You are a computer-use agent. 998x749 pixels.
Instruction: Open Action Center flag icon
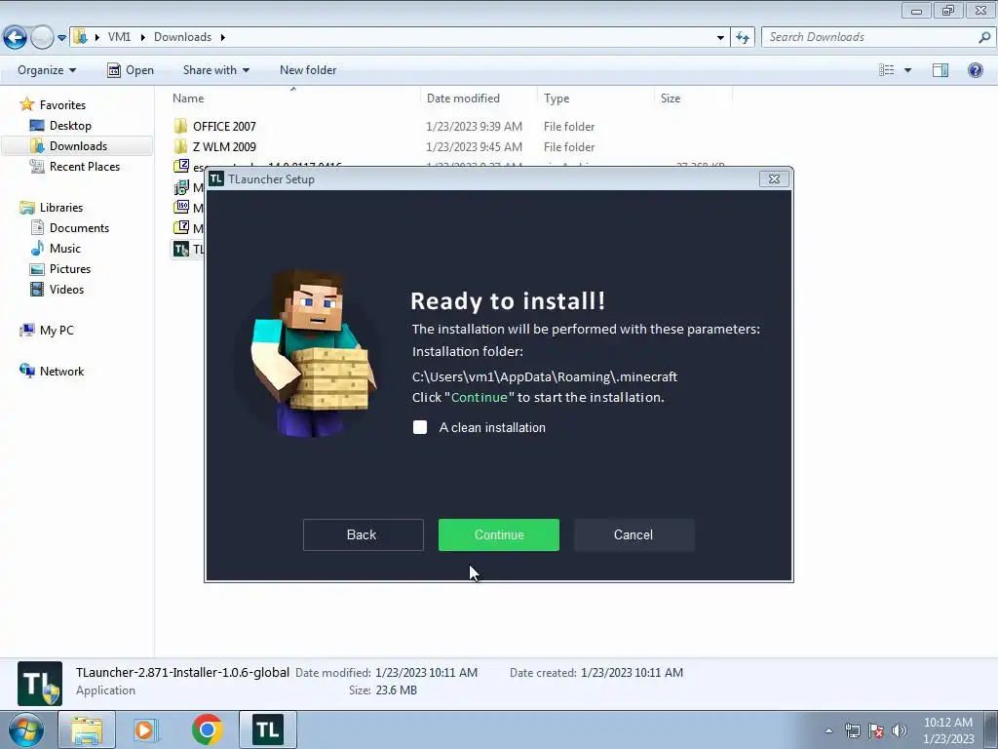click(876, 730)
